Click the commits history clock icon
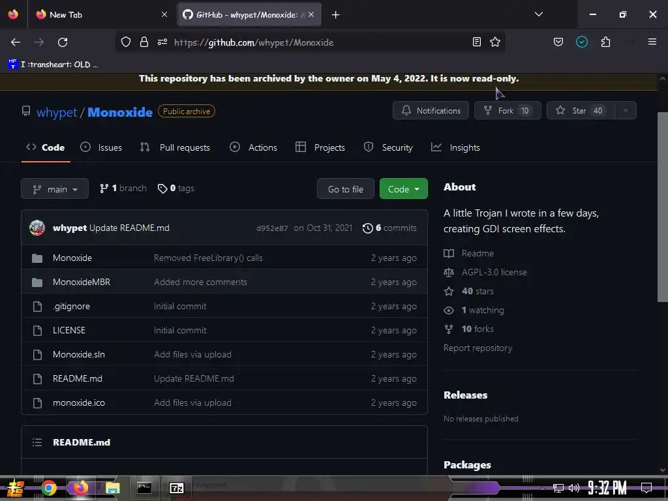The height and width of the screenshot is (501, 668). [x=368, y=228]
